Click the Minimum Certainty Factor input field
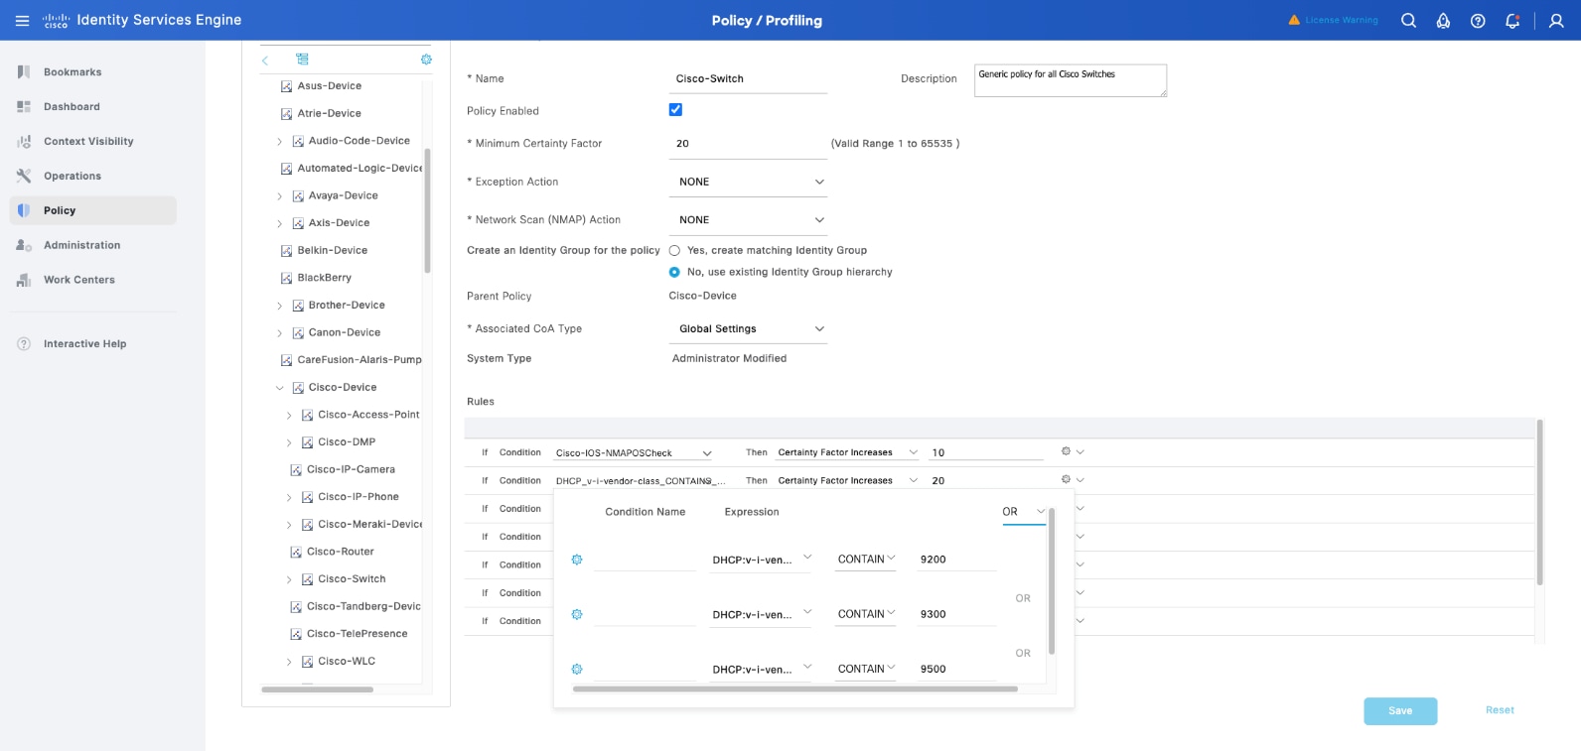The image size is (1581, 751). point(748,144)
